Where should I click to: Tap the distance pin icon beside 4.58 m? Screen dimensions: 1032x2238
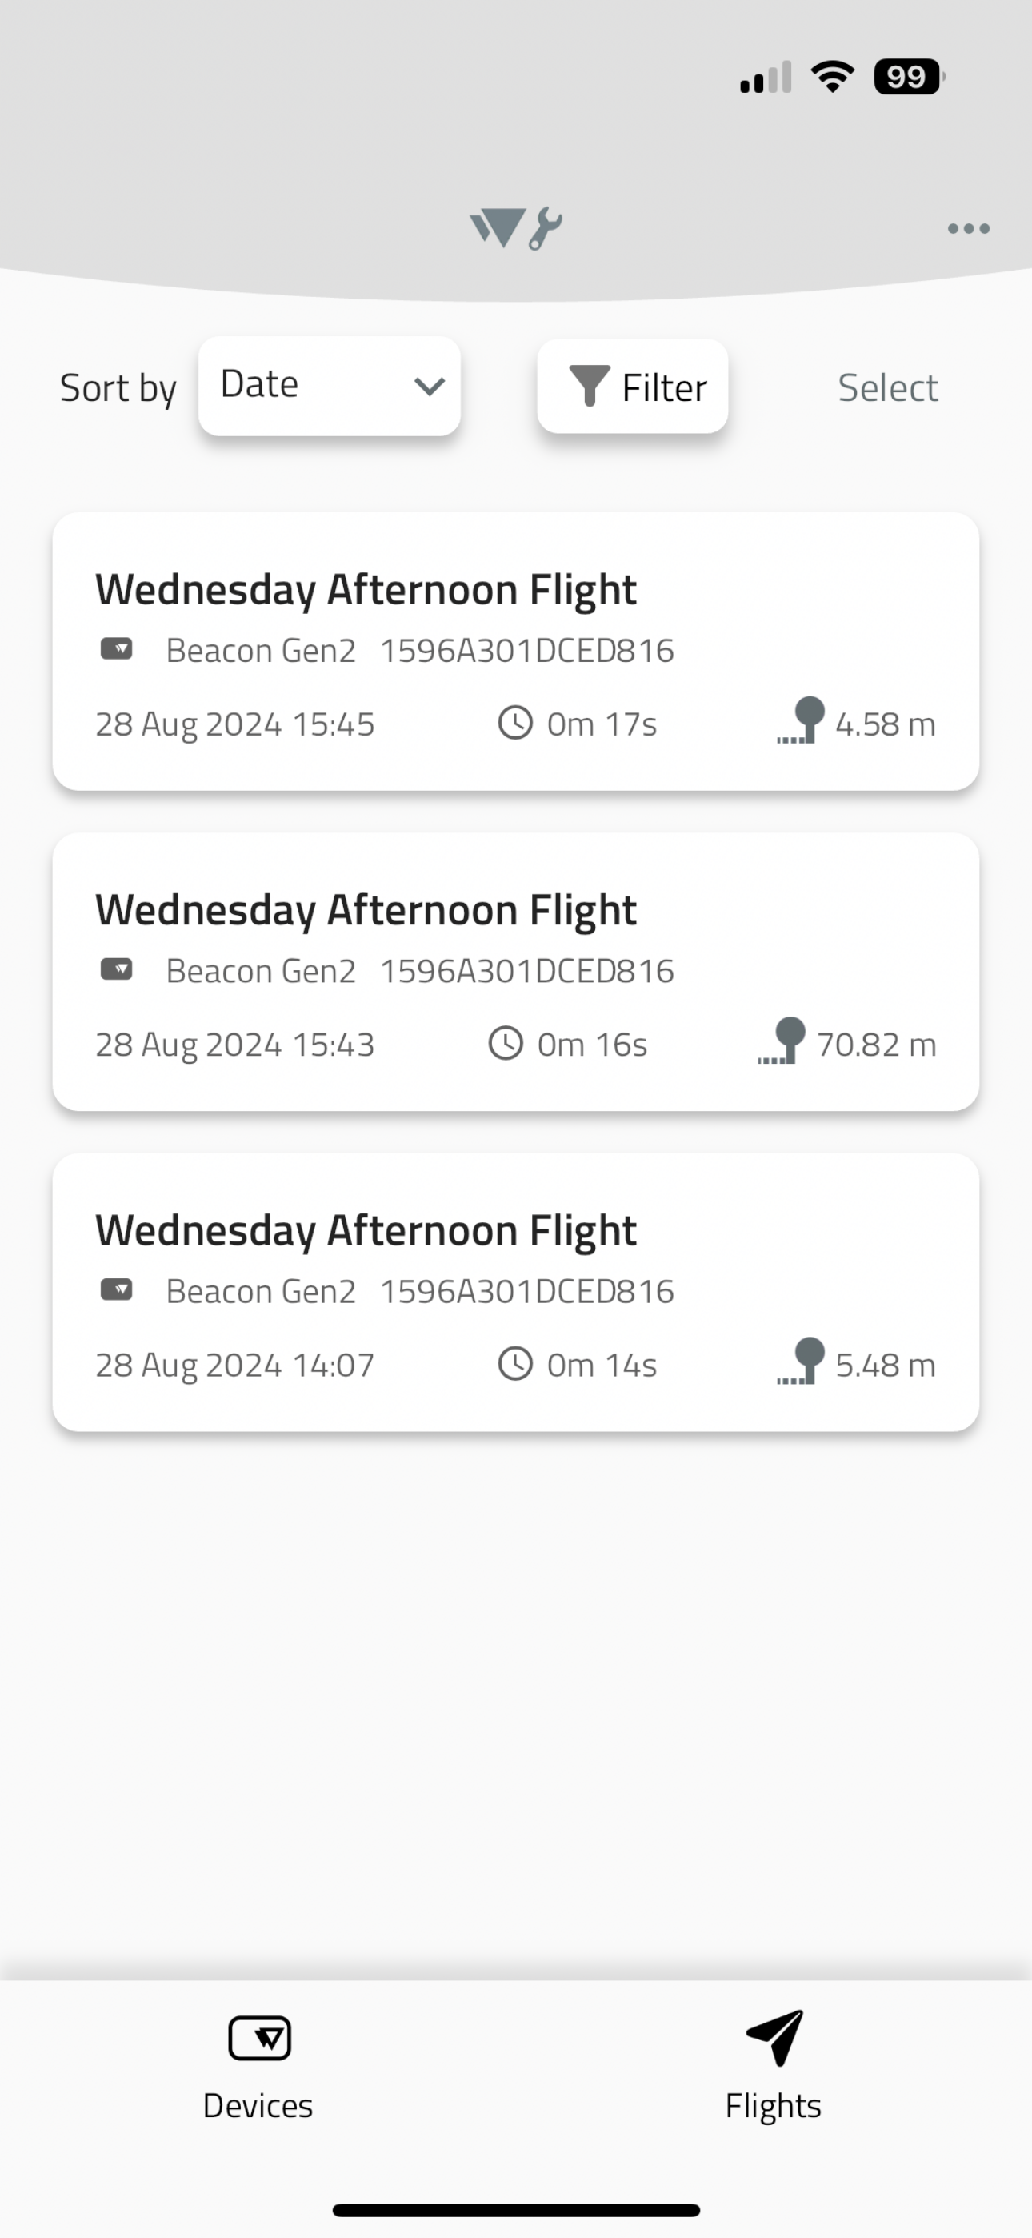(x=800, y=720)
